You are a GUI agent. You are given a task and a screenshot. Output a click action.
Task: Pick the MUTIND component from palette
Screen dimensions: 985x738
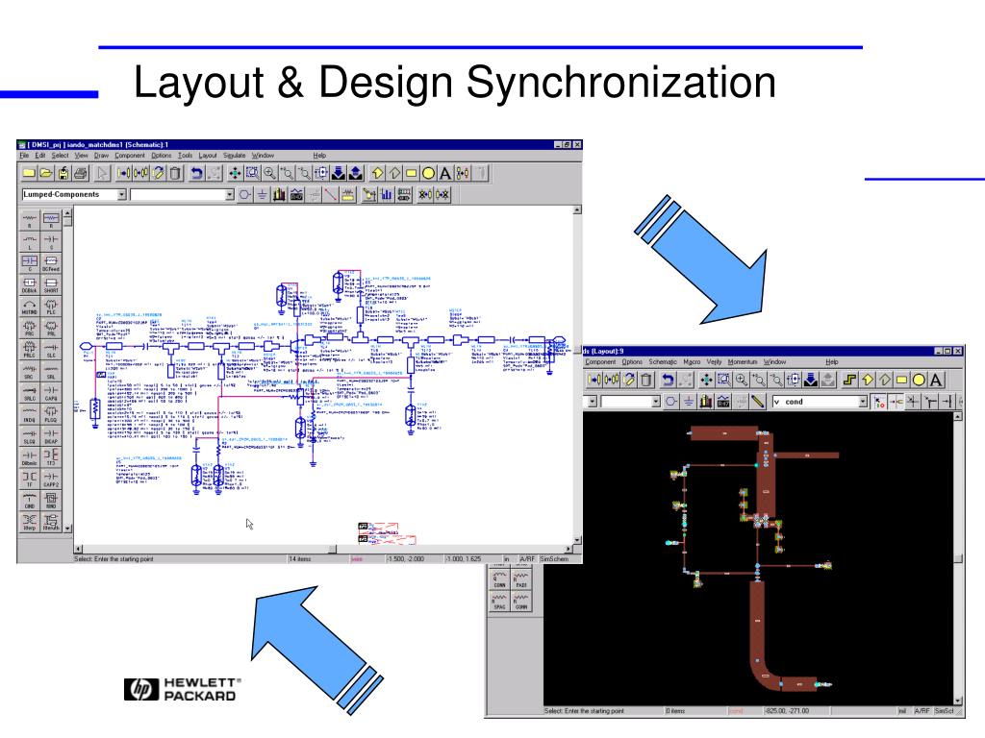pyautogui.click(x=30, y=307)
